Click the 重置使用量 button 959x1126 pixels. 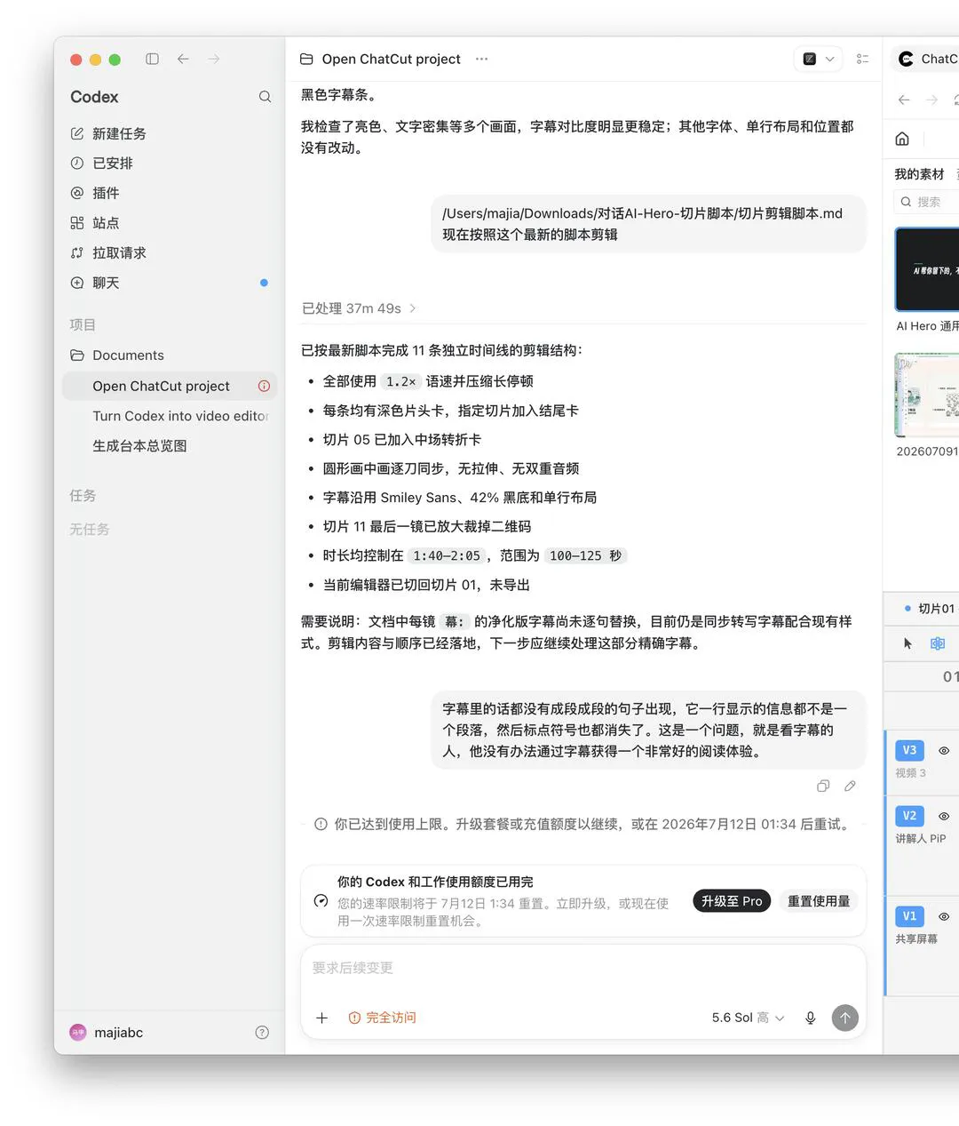[819, 901]
